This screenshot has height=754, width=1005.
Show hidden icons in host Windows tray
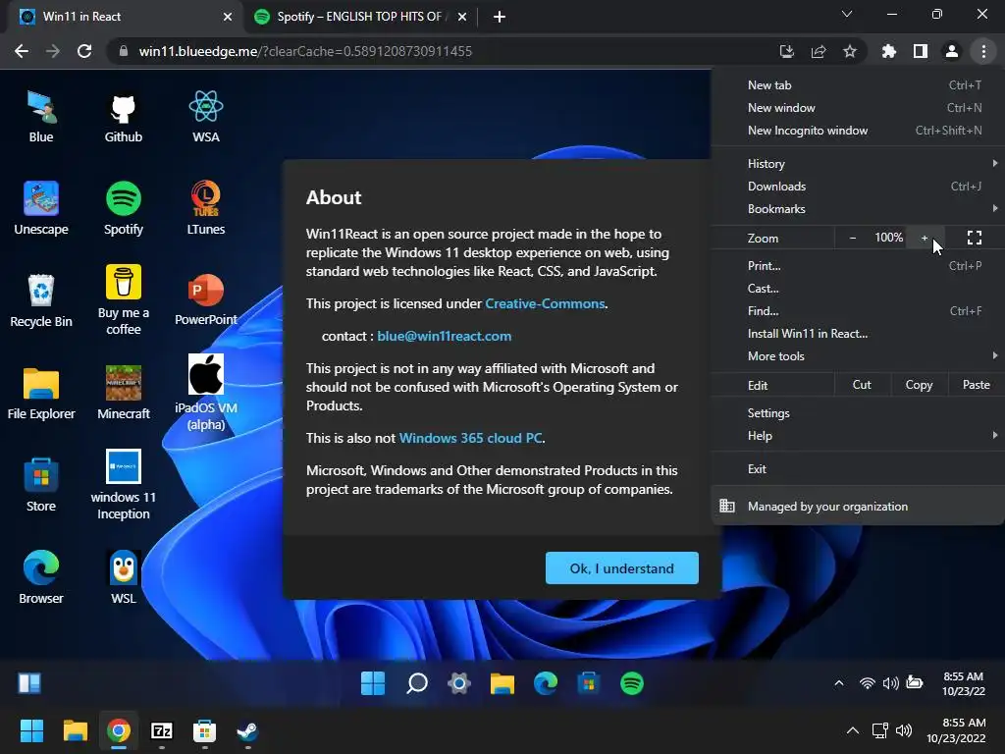click(853, 730)
